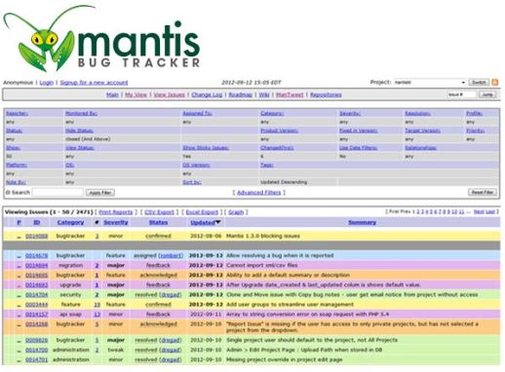This screenshot has width=505, height=372.
Task: Click the Jump button
Action: (486, 94)
